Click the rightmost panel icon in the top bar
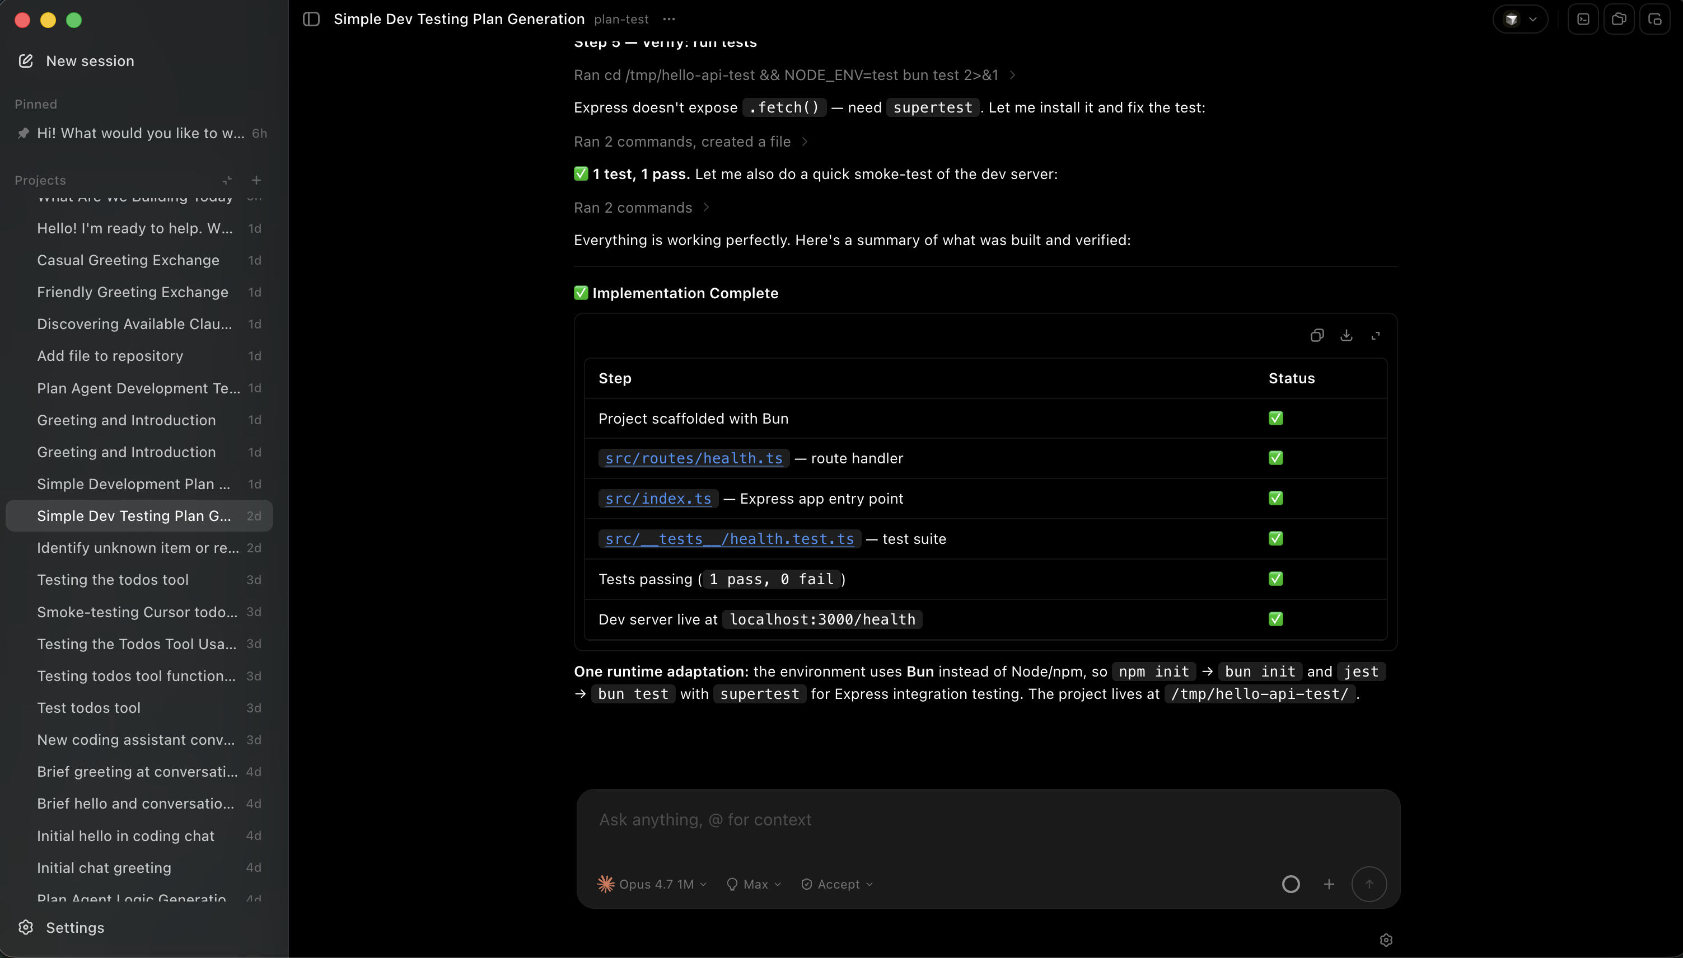This screenshot has width=1683, height=958. pyautogui.click(x=1654, y=19)
